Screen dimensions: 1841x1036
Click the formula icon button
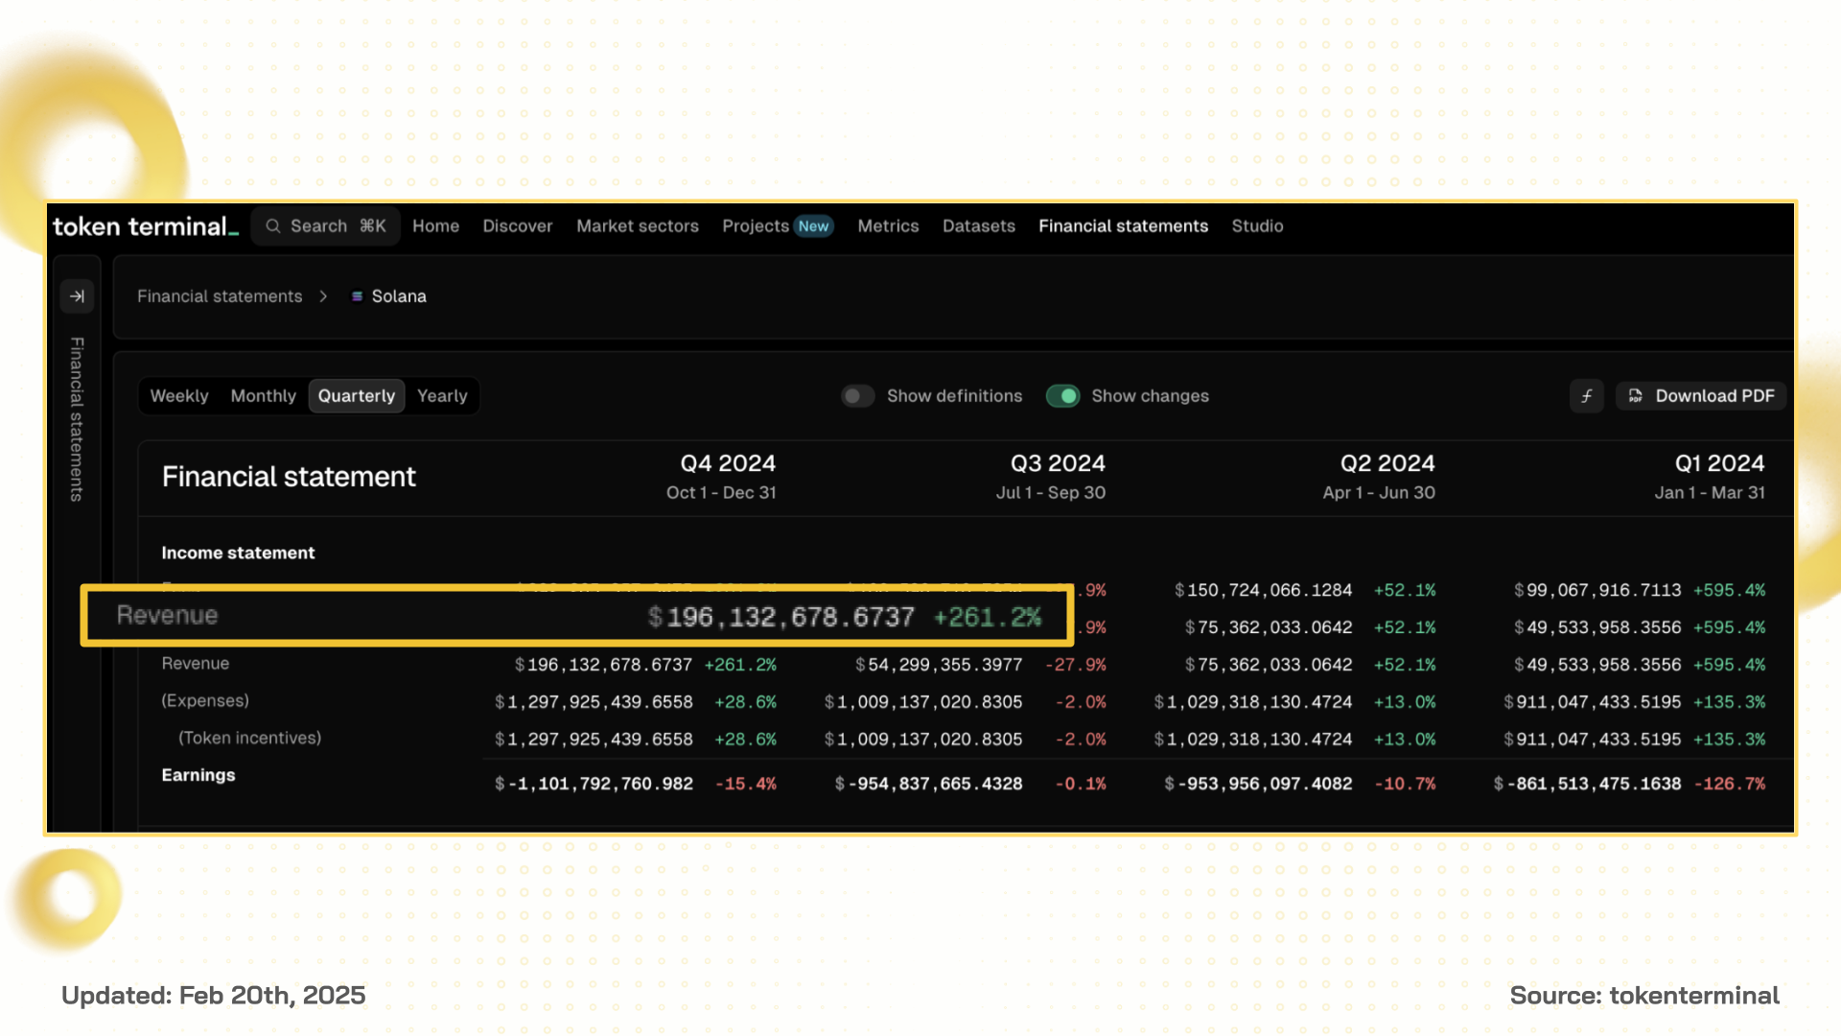[x=1587, y=396]
